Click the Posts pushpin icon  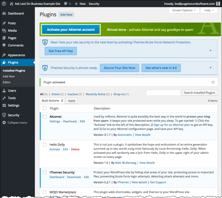(4, 23)
